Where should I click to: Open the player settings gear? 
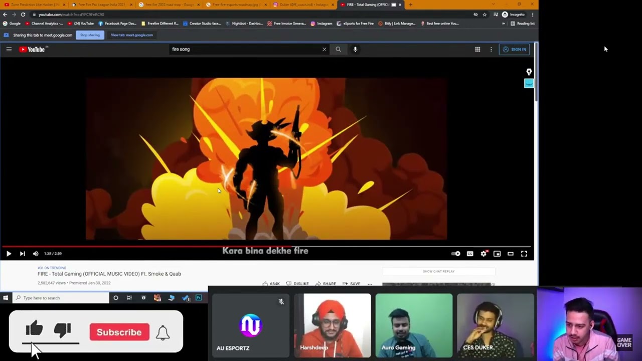[484, 254]
